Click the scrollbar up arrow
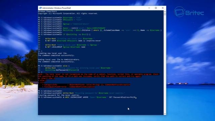 coord(165,12)
